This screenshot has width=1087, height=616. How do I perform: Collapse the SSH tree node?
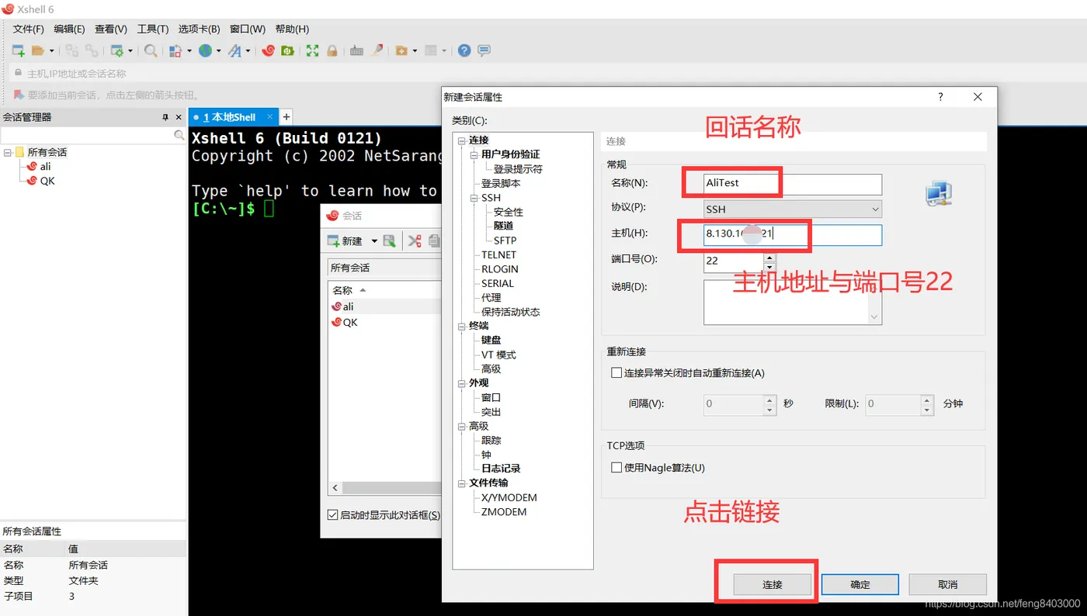474,198
